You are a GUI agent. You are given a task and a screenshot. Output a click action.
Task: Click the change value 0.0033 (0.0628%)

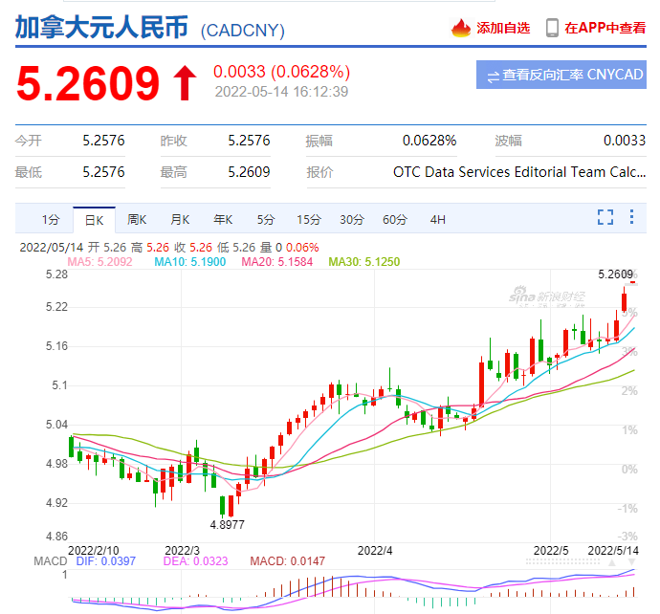(x=281, y=72)
